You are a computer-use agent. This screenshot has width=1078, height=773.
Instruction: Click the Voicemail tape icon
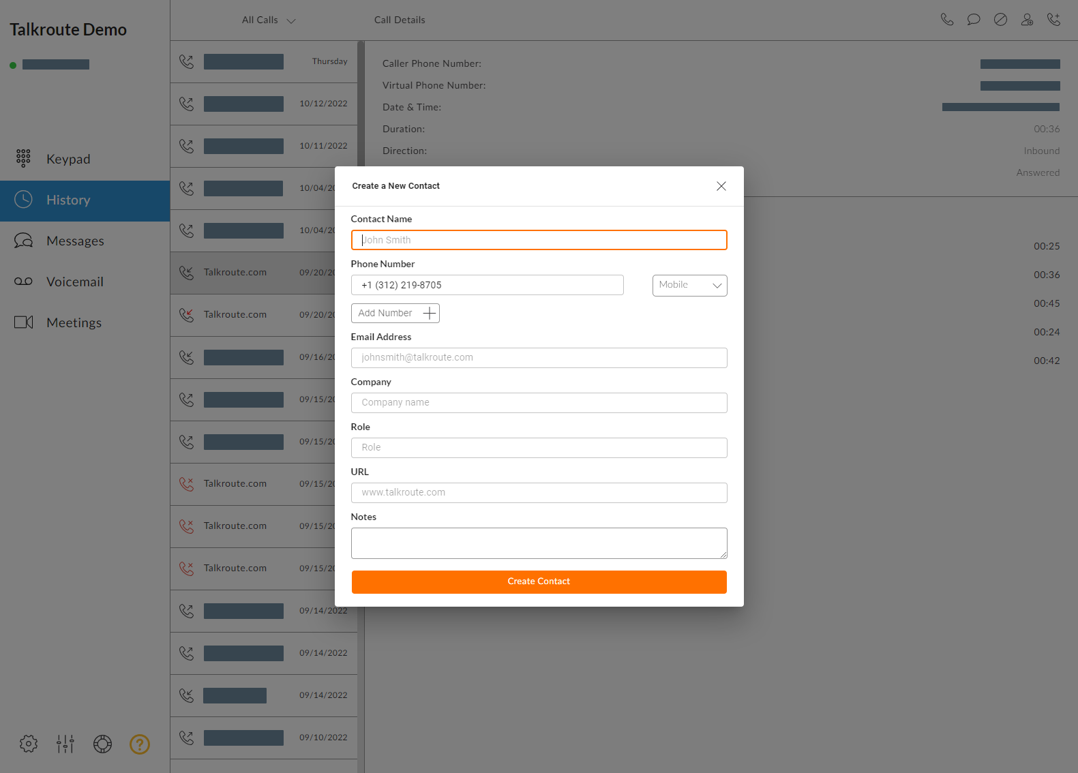(x=23, y=282)
